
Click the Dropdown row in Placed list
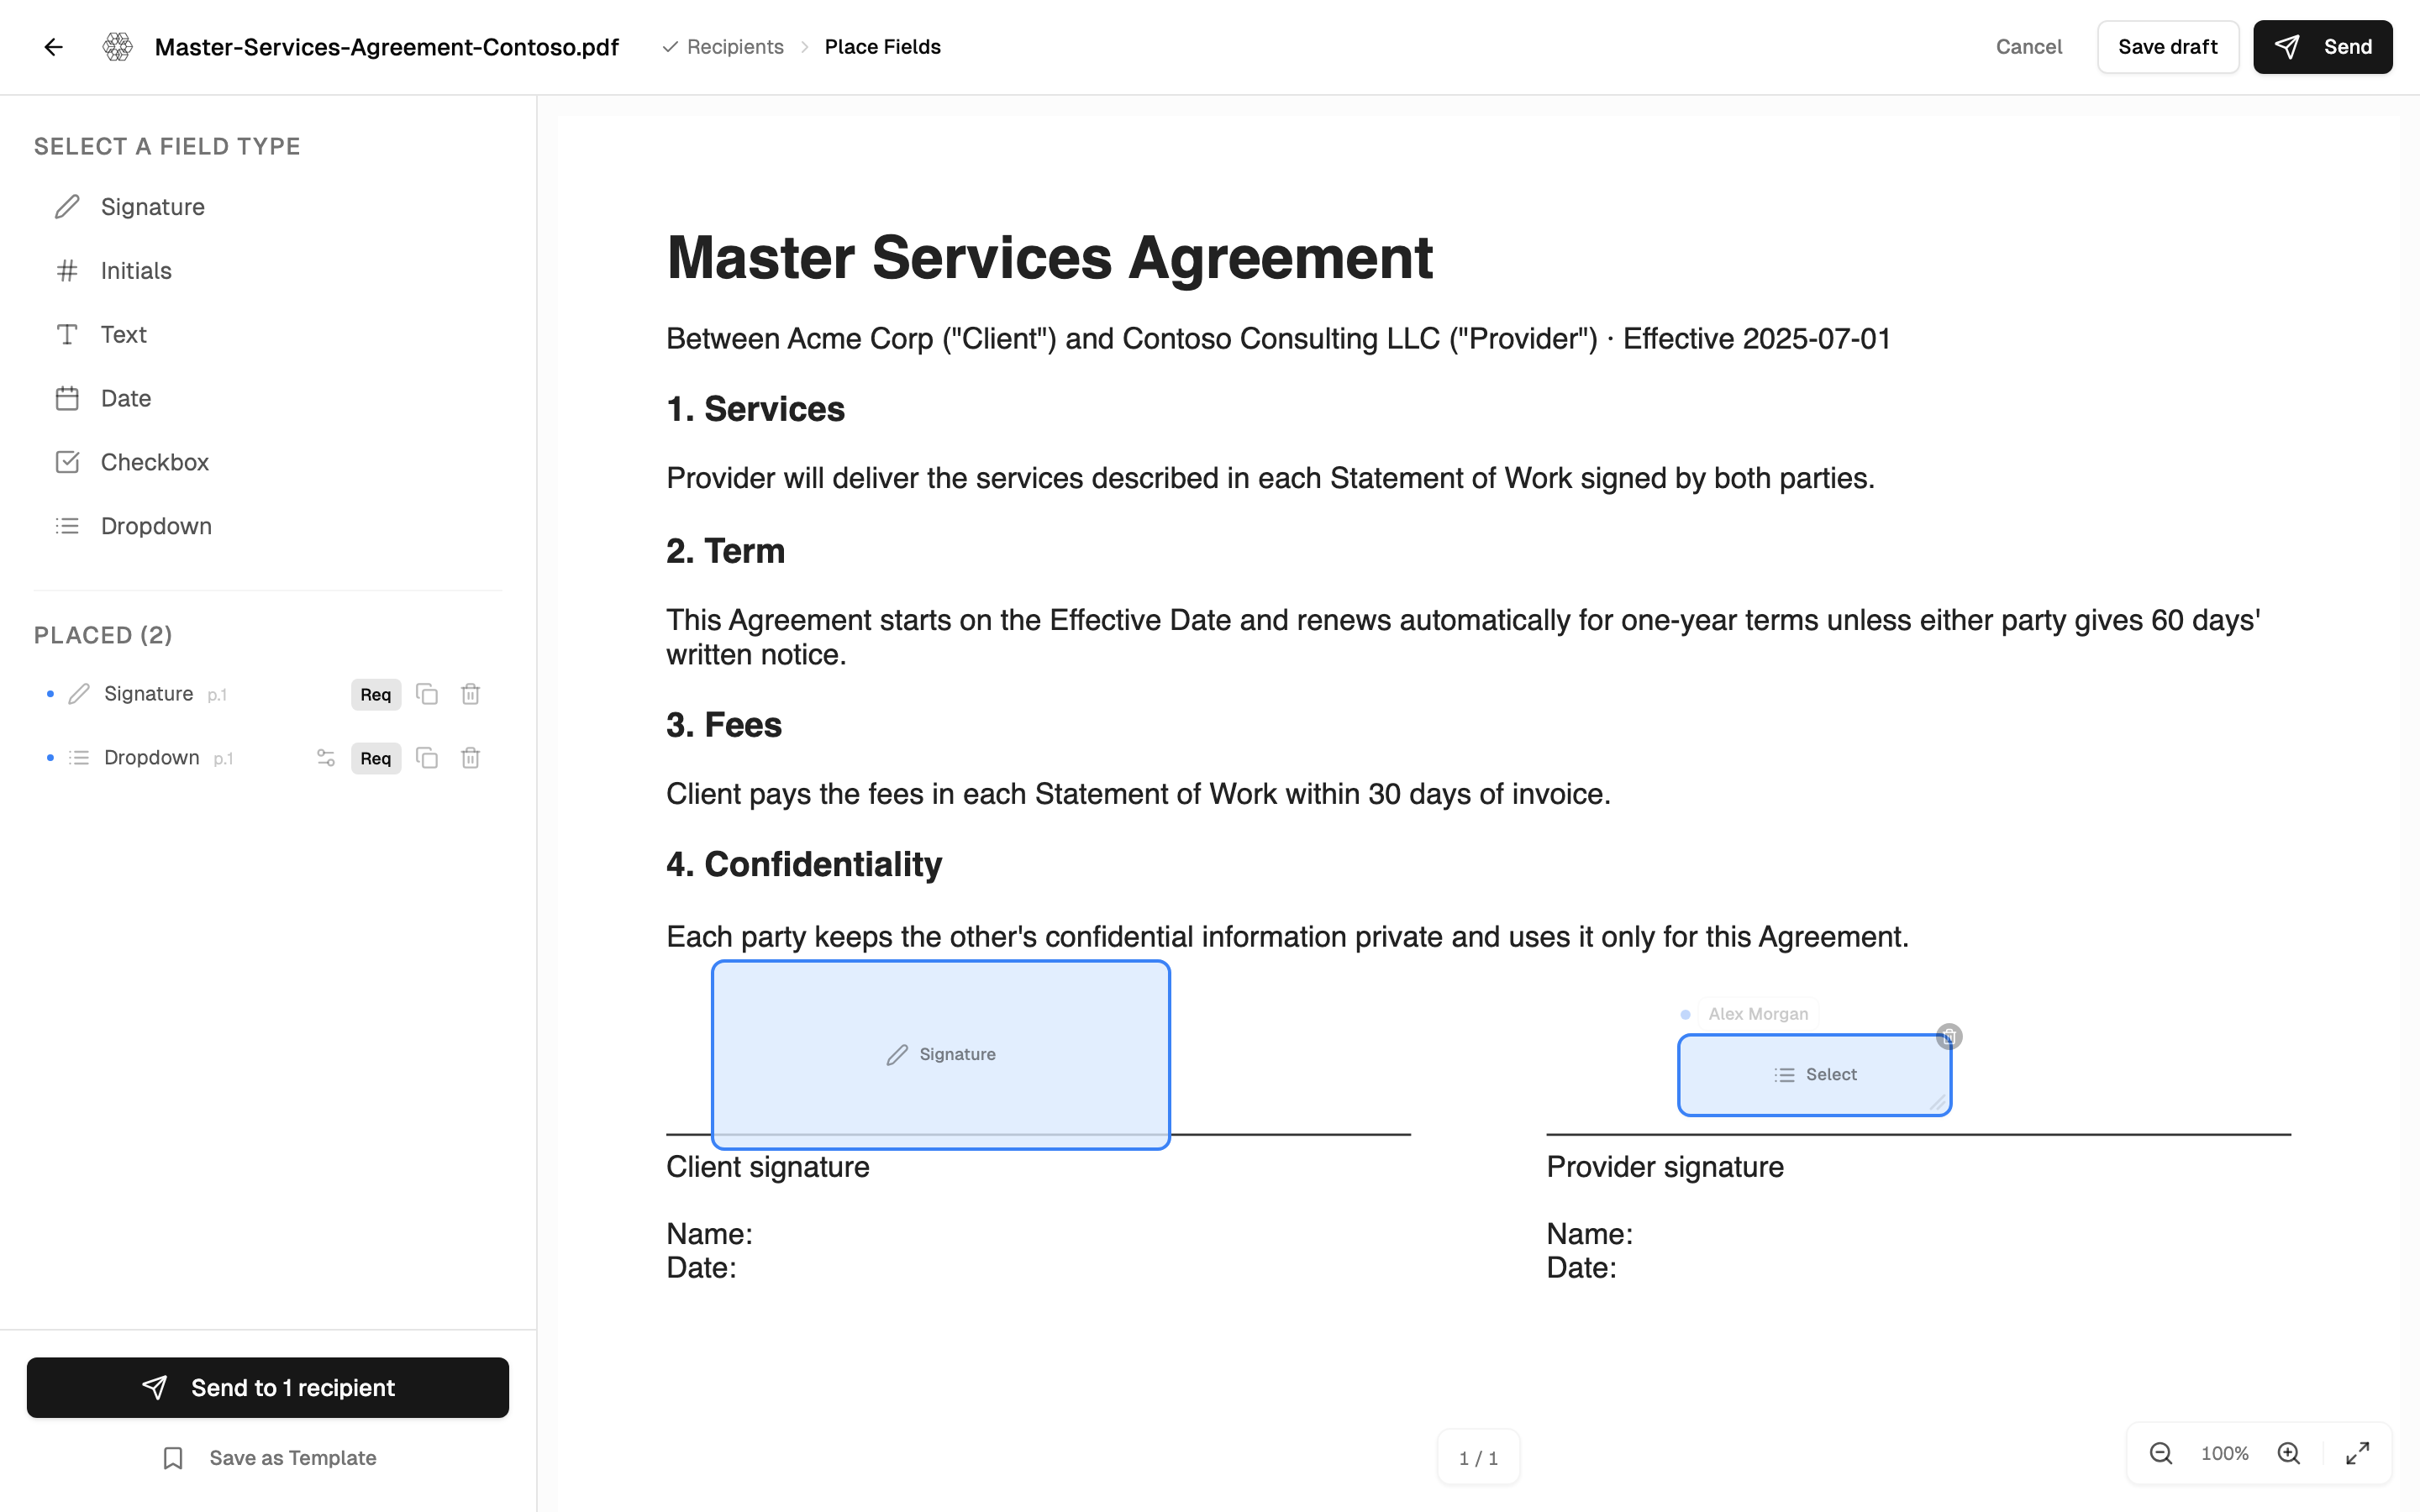(x=268, y=758)
